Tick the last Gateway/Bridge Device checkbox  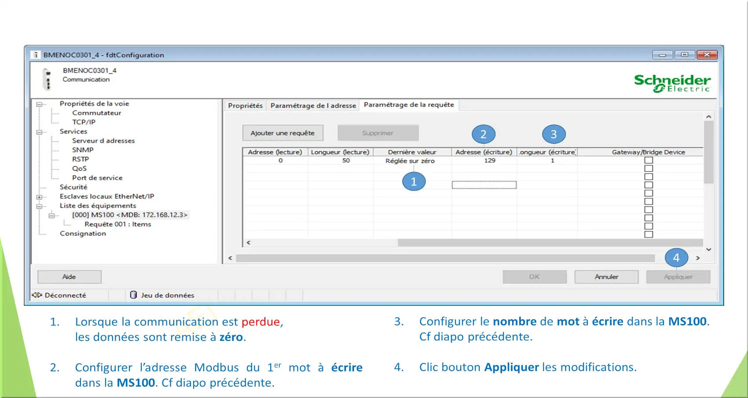[649, 234]
